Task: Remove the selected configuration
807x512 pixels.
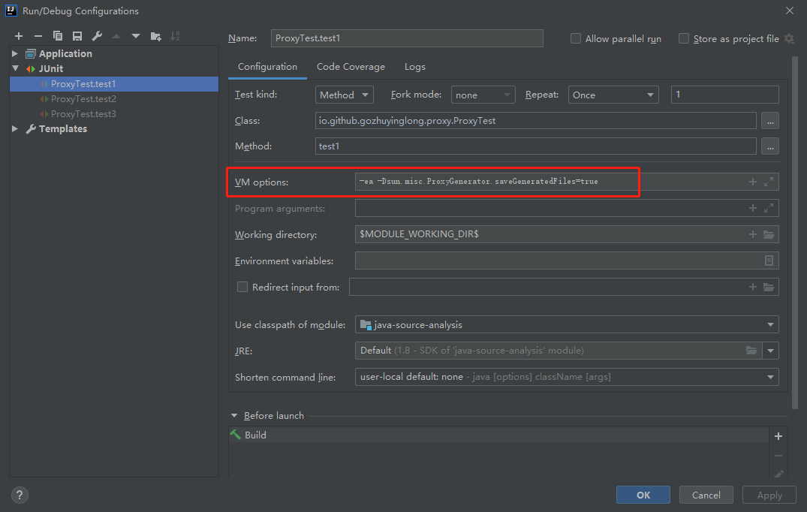Action: pos(38,36)
